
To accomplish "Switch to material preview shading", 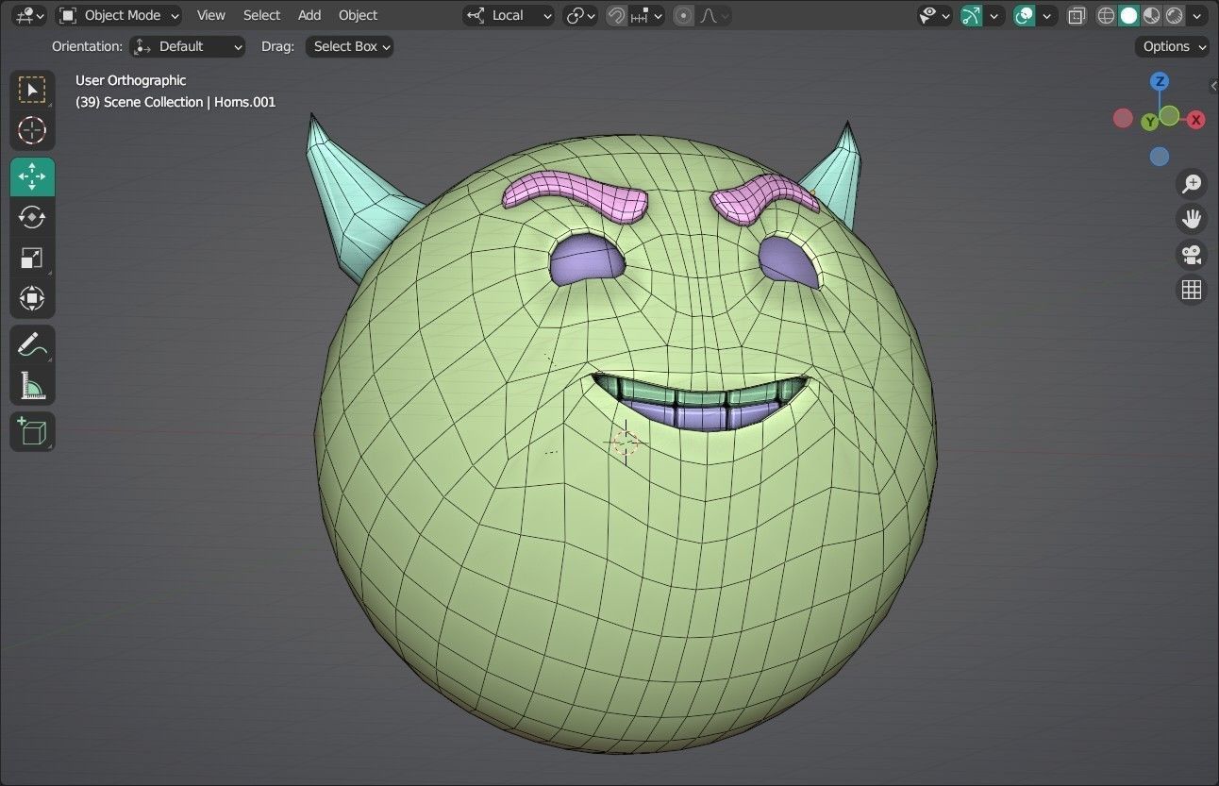I will (1151, 15).
